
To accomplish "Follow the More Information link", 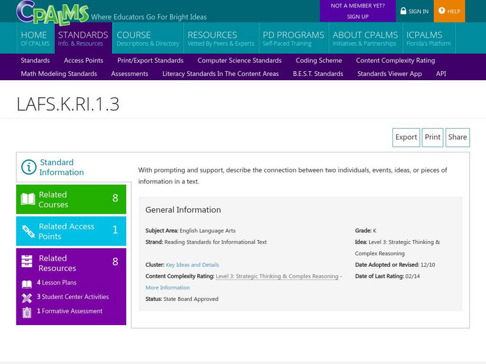I will (168, 287).
